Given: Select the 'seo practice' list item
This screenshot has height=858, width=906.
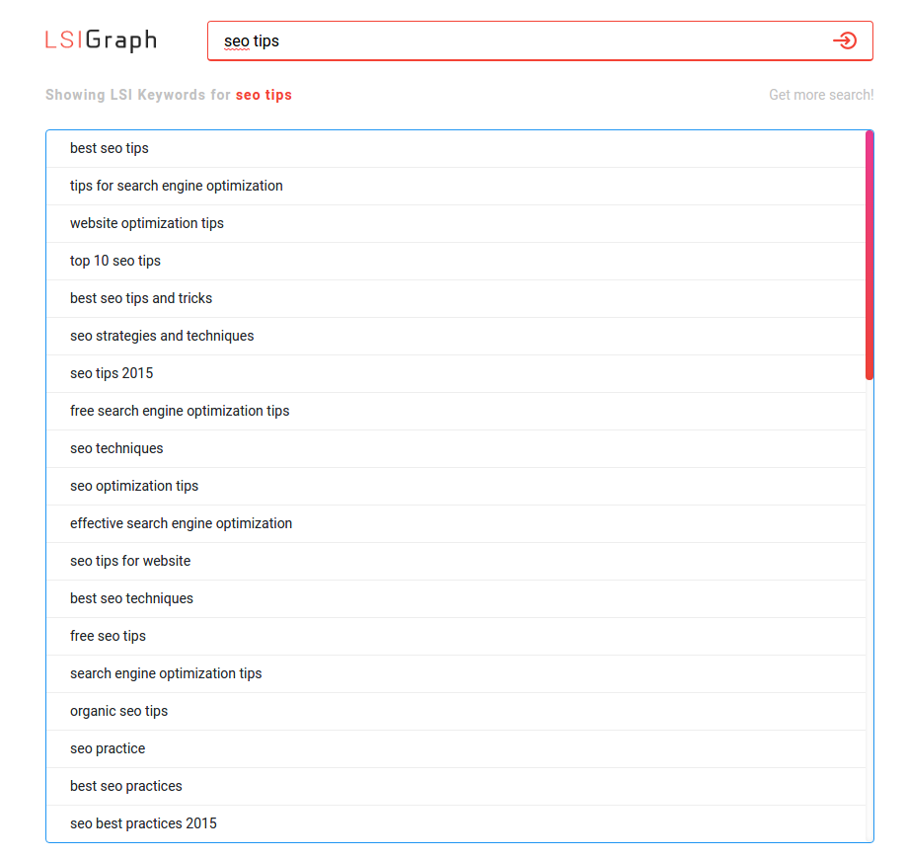Looking at the screenshot, I should click(x=108, y=748).
